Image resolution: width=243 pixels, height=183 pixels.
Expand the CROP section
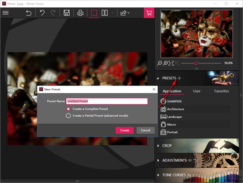pos(158,146)
